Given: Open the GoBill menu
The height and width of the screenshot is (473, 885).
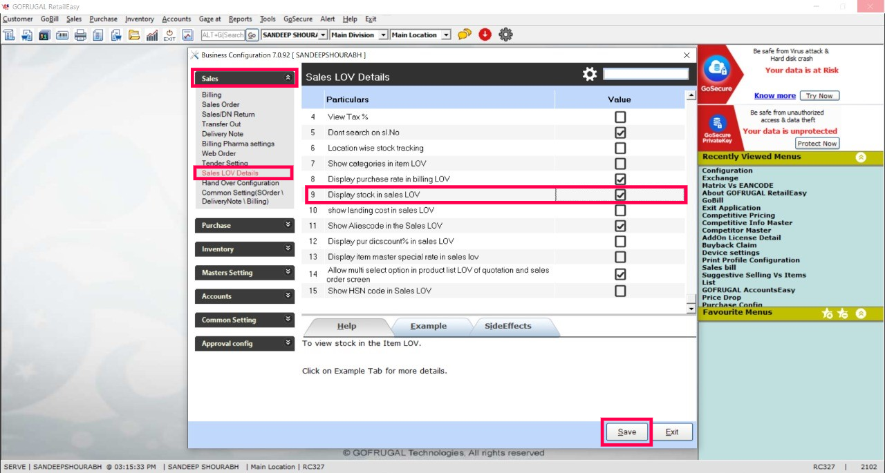Looking at the screenshot, I should click(50, 19).
